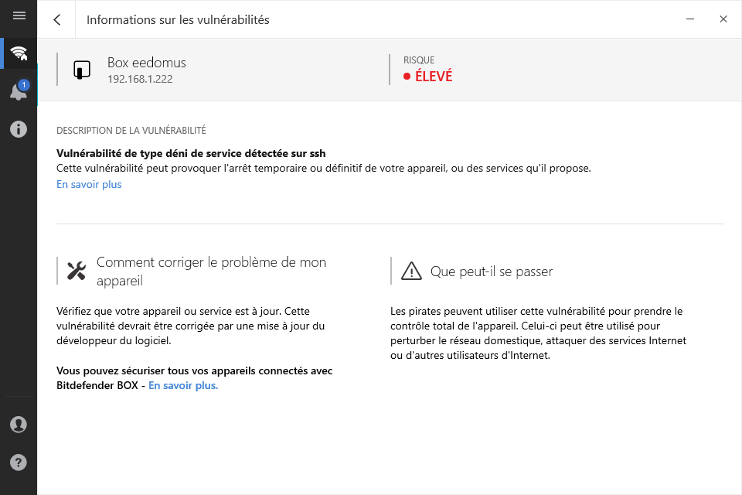The height and width of the screenshot is (495, 742).
Task: Open the hamburger menu in sidebar
Action: pyautogui.click(x=19, y=15)
